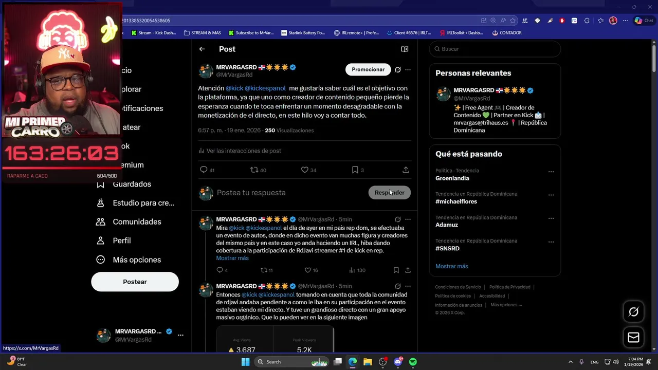Click the Promocionar button
This screenshot has width=658, height=370.
coord(368,69)
